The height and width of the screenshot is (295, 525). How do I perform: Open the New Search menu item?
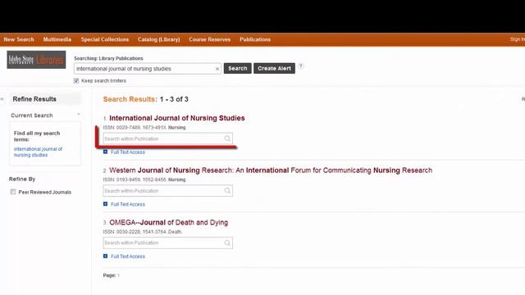point(19,39)
